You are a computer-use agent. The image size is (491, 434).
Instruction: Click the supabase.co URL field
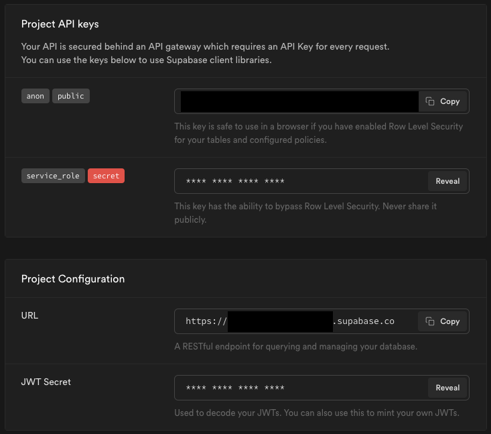click(x=295, y=321)
